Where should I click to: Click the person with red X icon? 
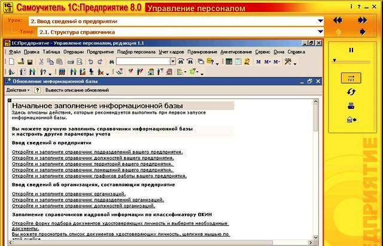pos(101,72)
